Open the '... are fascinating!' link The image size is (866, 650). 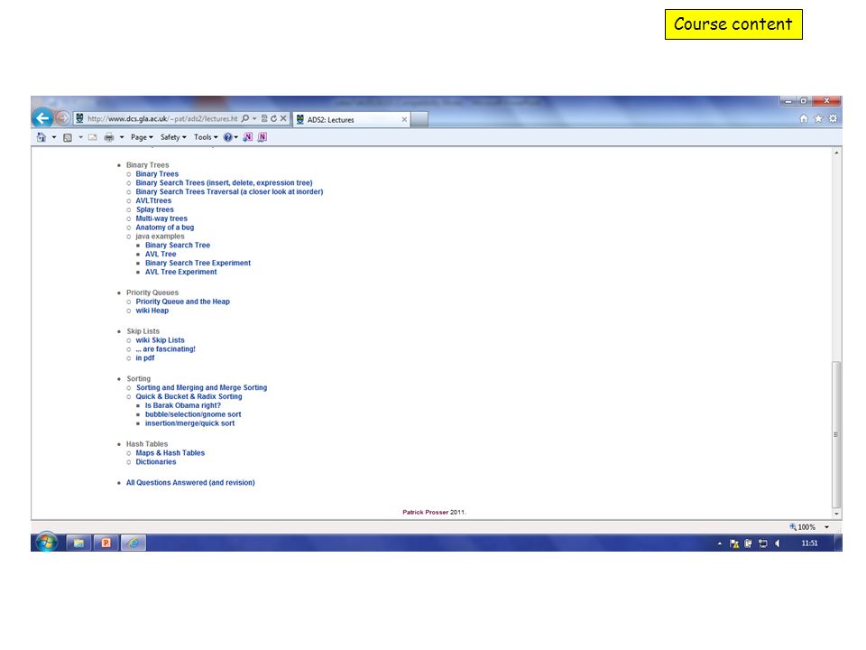click(x=166, y=348)
